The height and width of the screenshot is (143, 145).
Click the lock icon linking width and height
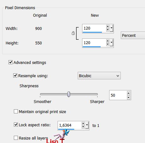coord(73,33)
